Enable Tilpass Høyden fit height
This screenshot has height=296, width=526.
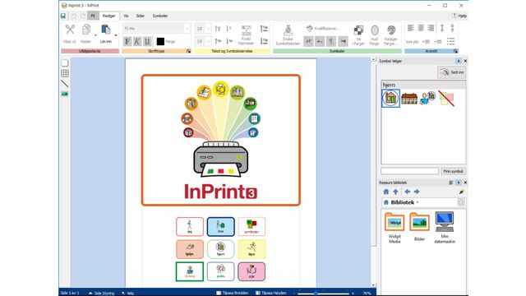271,293
